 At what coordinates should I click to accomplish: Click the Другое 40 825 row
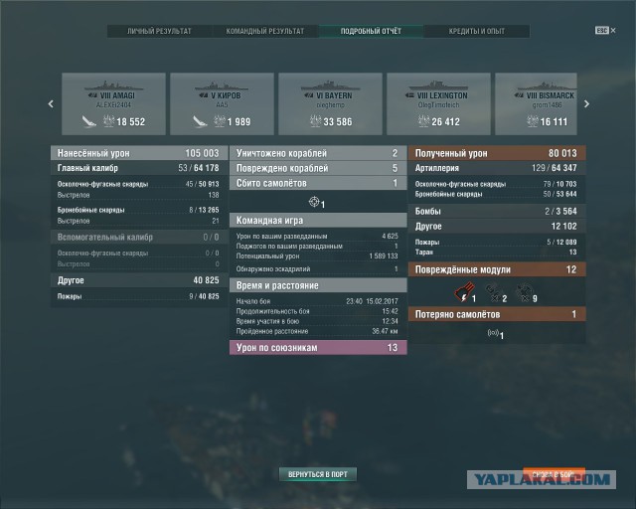139,280
